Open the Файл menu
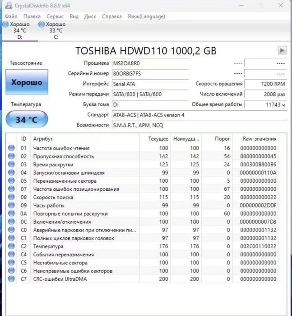The image size is (292, 316). [11, 16]
